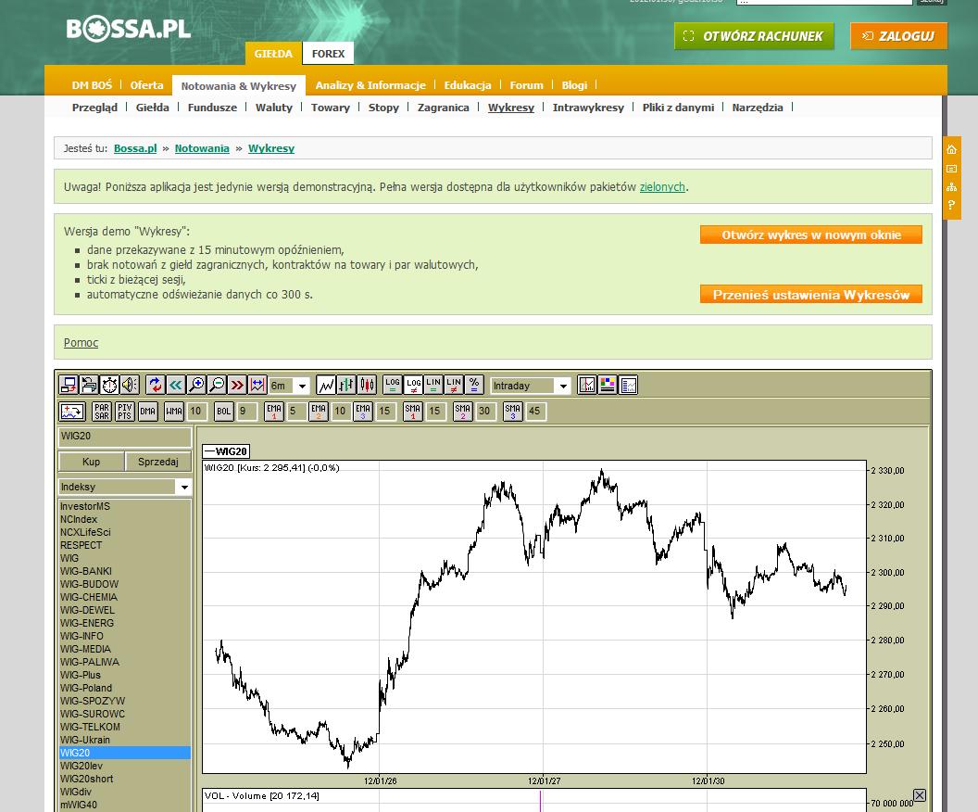Click the SMA 3 indicator button
The image size is (978, 812).
click(513, 412)
